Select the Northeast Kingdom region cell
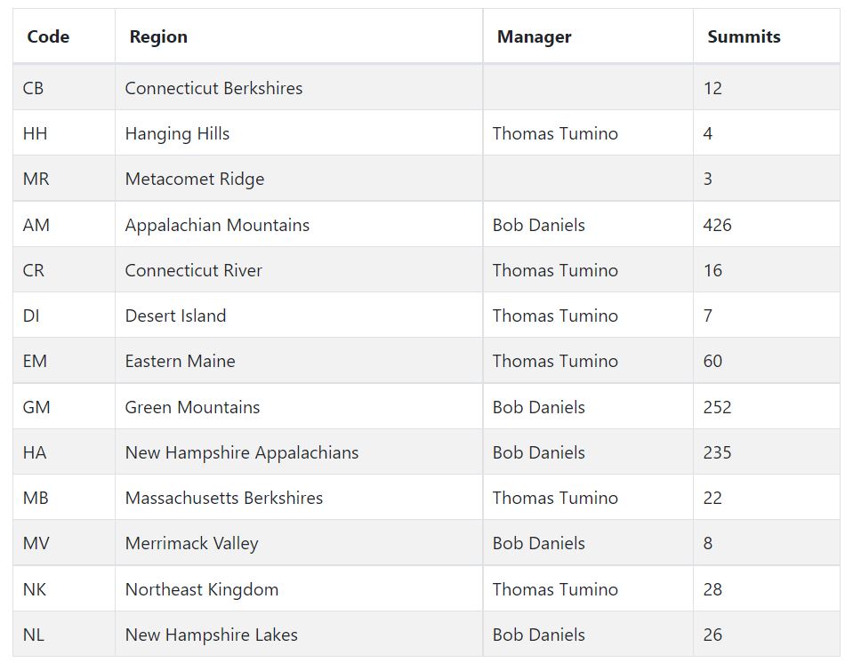The width and height of the screenshot is (845, 671). click(x=299, y=589)
